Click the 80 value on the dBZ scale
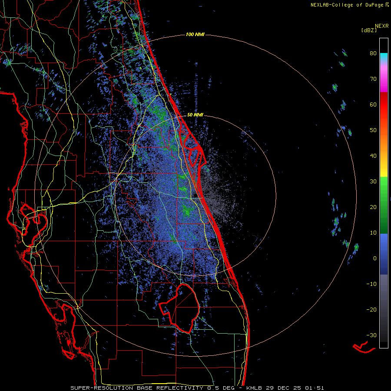Screen dimensions: 391x391 pyautogui.click(x=373, y=53)
